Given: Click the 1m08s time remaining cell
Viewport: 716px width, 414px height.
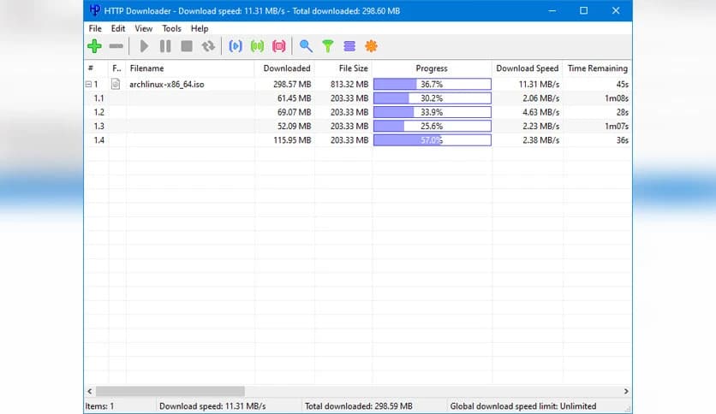Looking at the screenshot, I should tap(617, 98).
